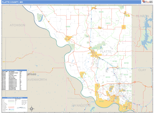Click ZIP code label 64152 on map

[101, 101]
